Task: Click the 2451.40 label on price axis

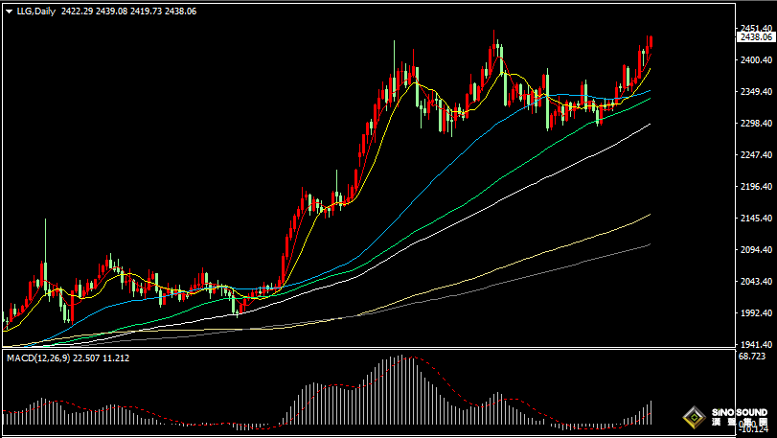Action: tap(754, 28)
